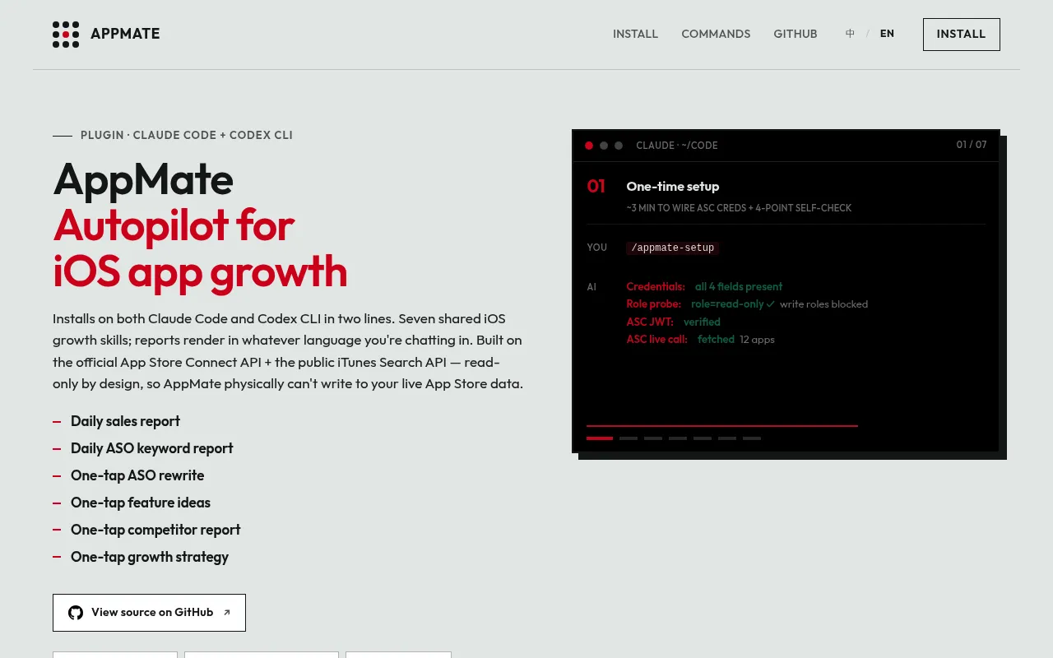Click the Autopilot for iOS app growth headline
The width and height of the screenshot is (1053, 658).
click(200, 248)
